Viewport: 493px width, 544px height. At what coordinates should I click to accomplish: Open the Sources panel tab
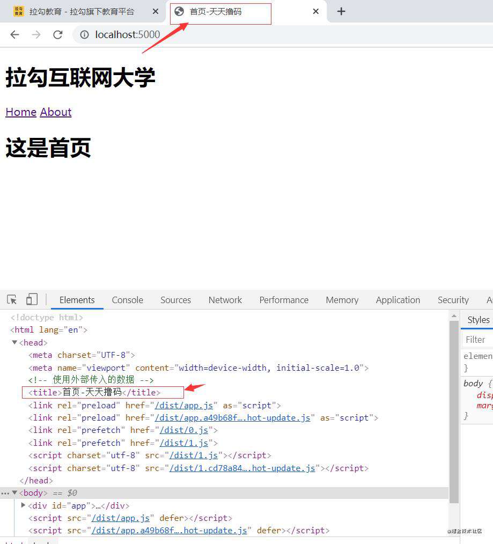pos(175,300)
